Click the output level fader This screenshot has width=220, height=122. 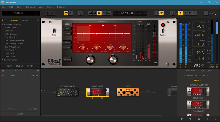point(155,34)
